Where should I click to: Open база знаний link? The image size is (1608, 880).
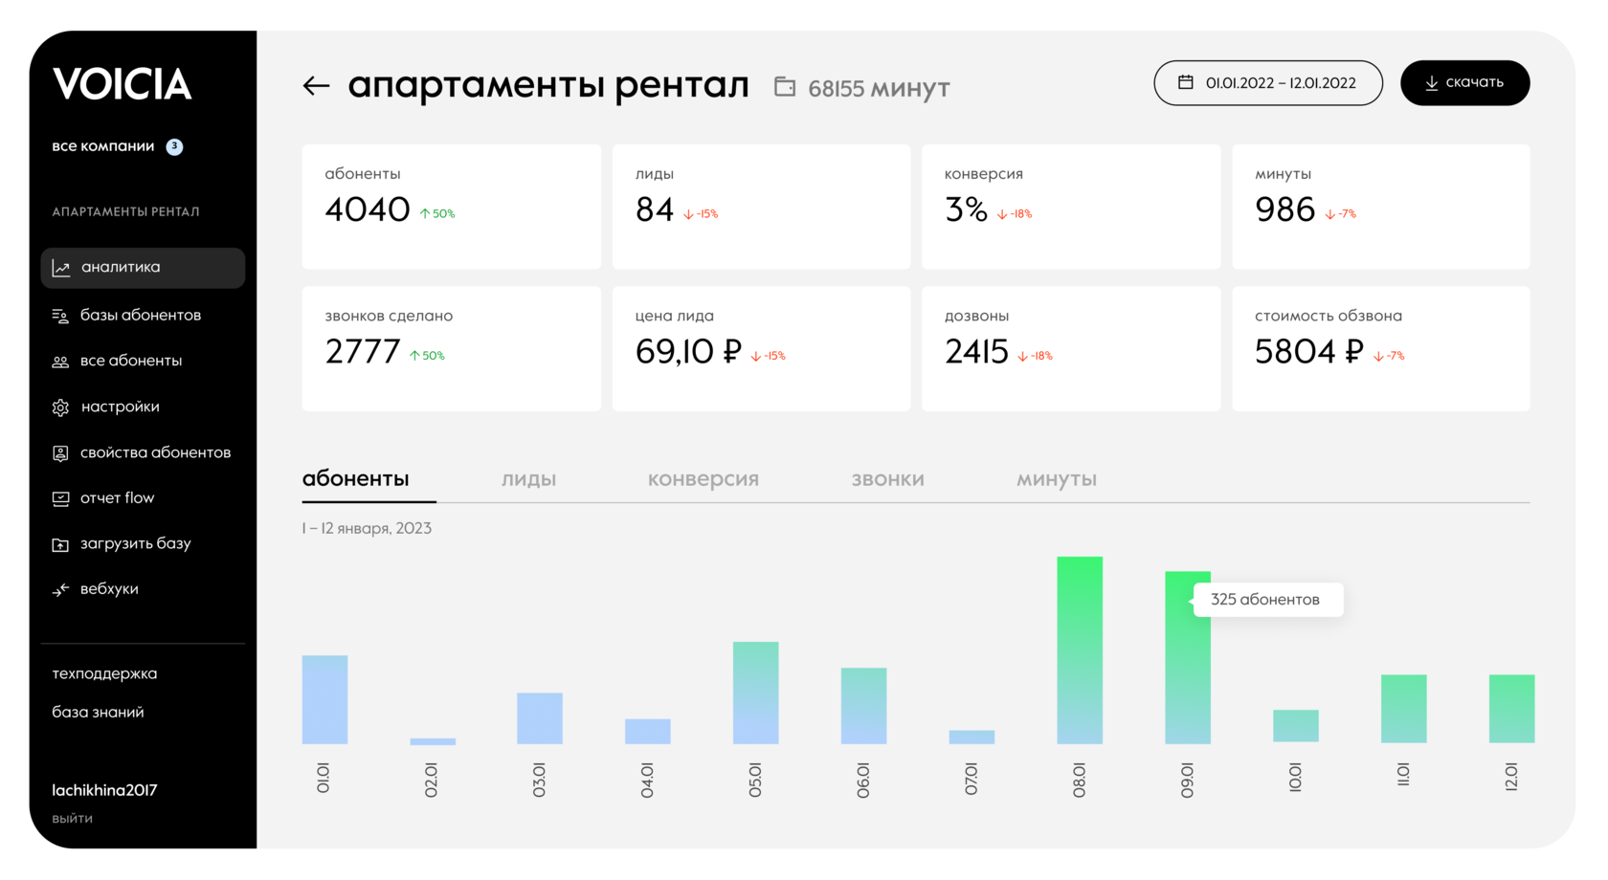(98, 712)
